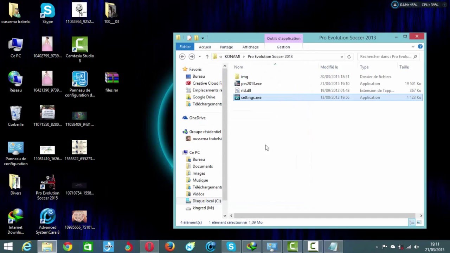Open the 100__03 desktop folder

click(112, 13)
